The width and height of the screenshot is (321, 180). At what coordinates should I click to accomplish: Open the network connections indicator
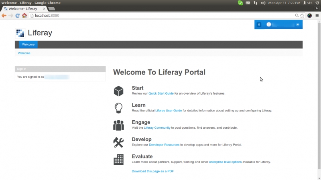click(255, 3)
